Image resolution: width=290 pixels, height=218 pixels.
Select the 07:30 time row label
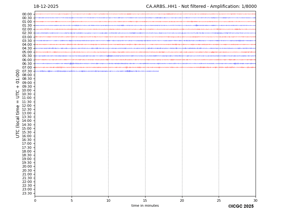(27, 71)
